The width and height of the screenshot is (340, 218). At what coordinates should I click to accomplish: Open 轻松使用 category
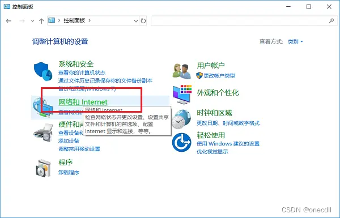211,135
